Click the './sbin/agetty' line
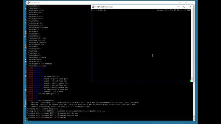The image size is (221, 124). 33,49
